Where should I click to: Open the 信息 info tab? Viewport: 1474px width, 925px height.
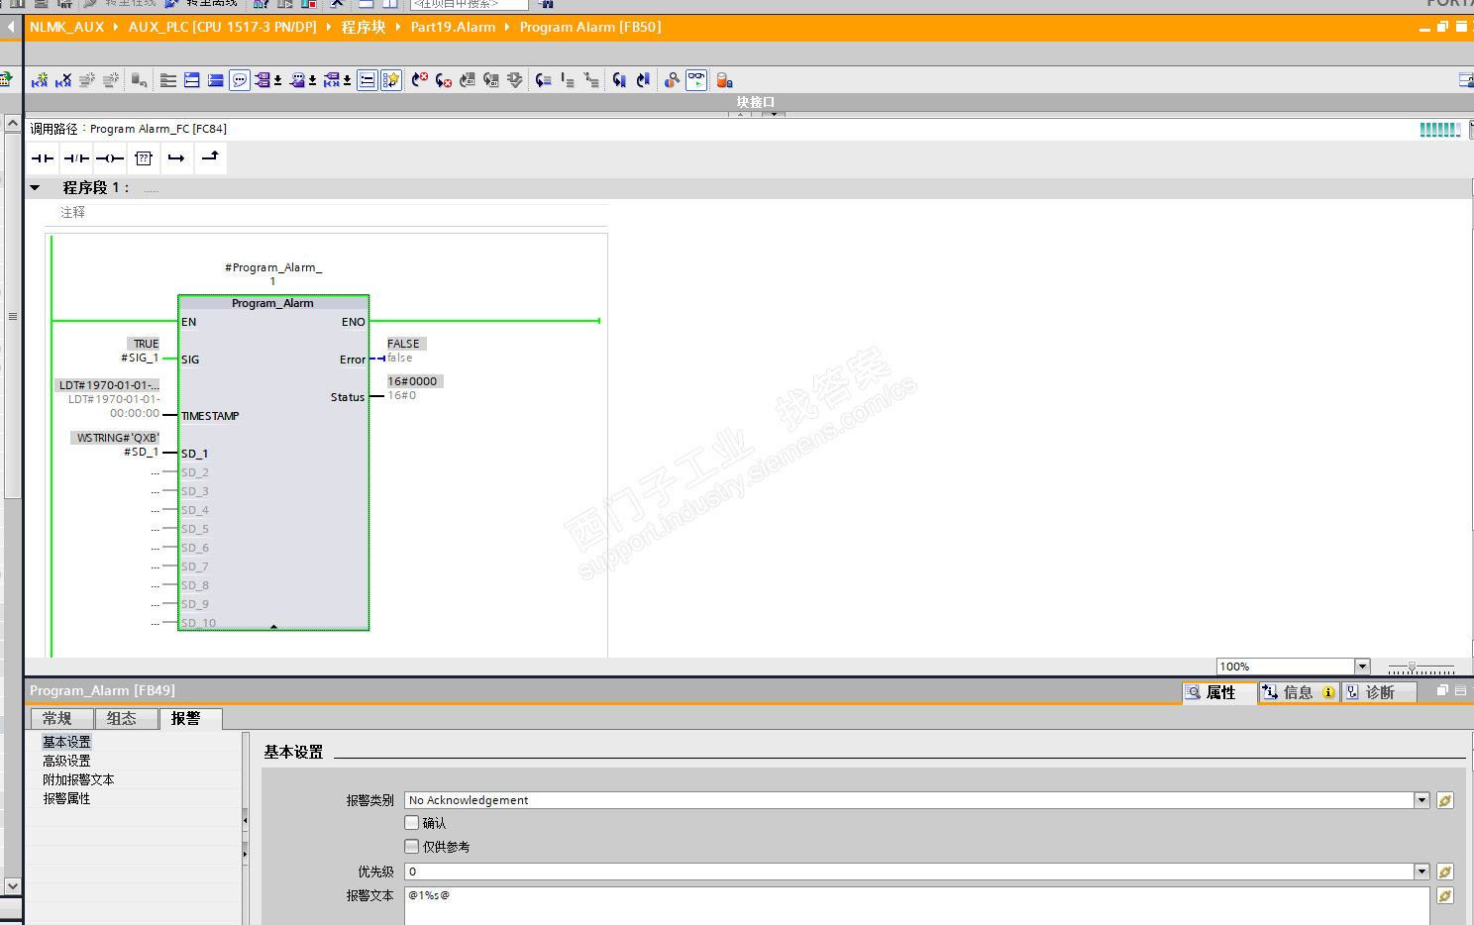[x=1298, y=692]
